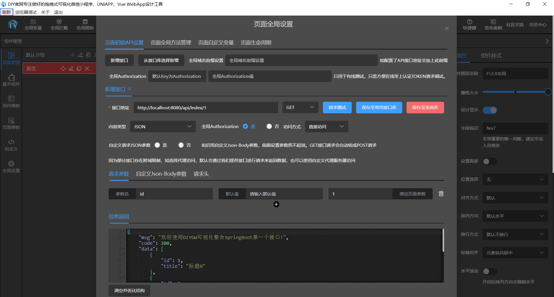Screen dimensions: 554x297
Task: Open the 浏览器调试 menu
Action: pyautogui.click(x=26, y=12)
